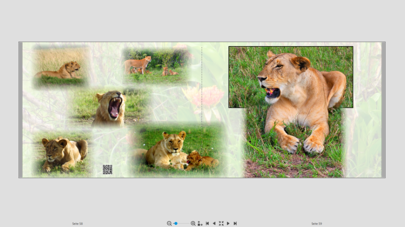Screen dimensions: 405x227
Task: Exit full-screen with the collapse arrows icon
Action: coord(221,223)
